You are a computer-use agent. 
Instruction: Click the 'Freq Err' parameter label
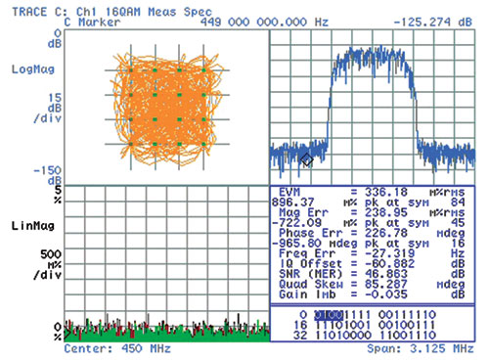(307, 253)
